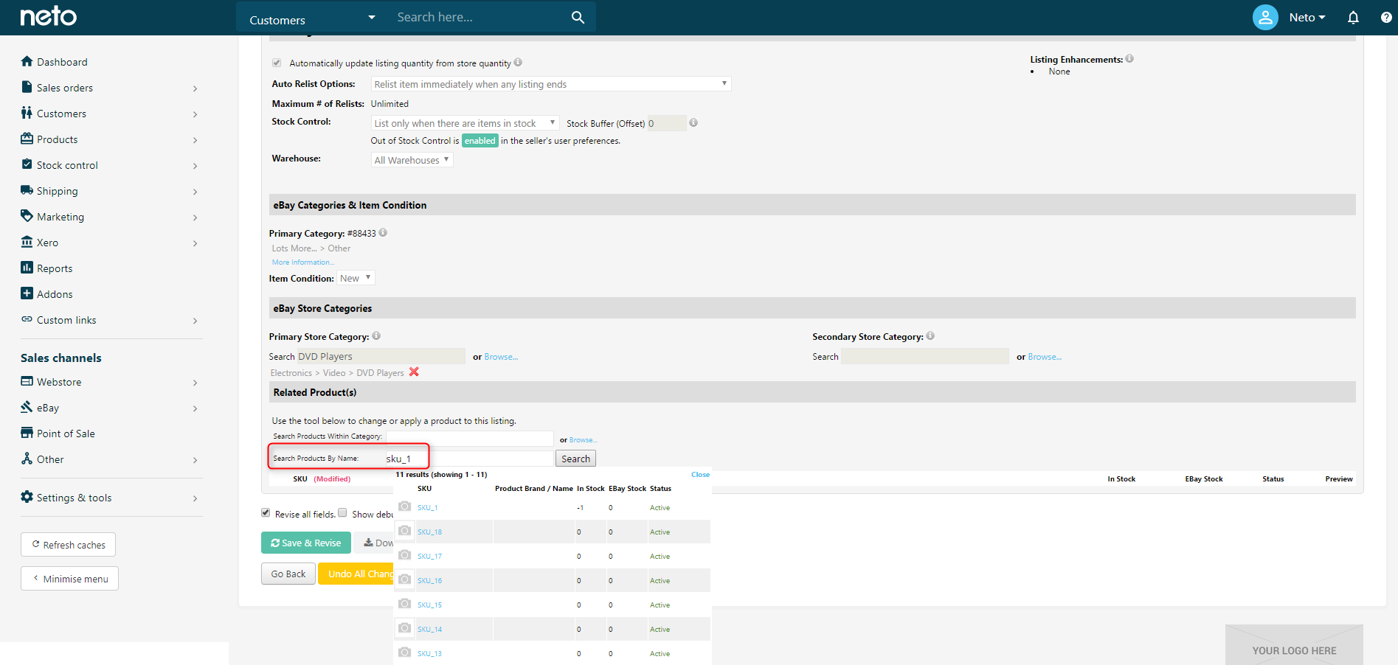1398x665 pixels.
Task: Click the Addons plus icon
Action: (27, 293)
